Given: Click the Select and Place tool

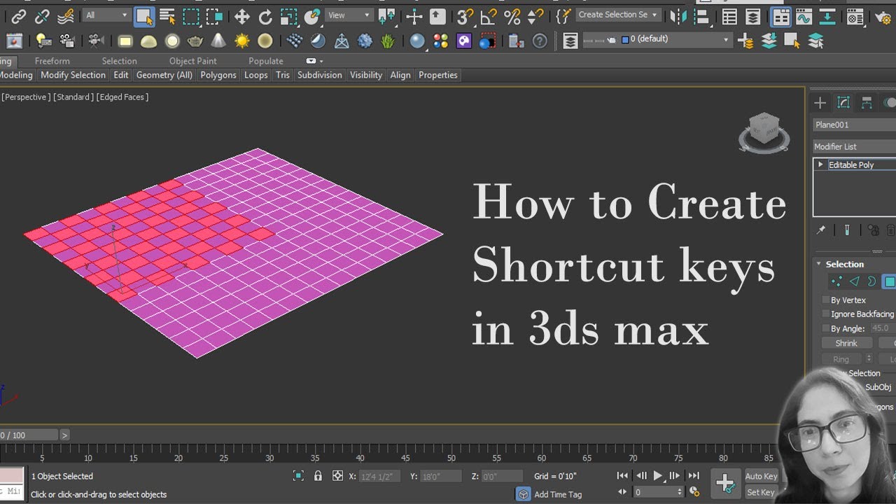Looking at the screenshot, I should point(312,16).
